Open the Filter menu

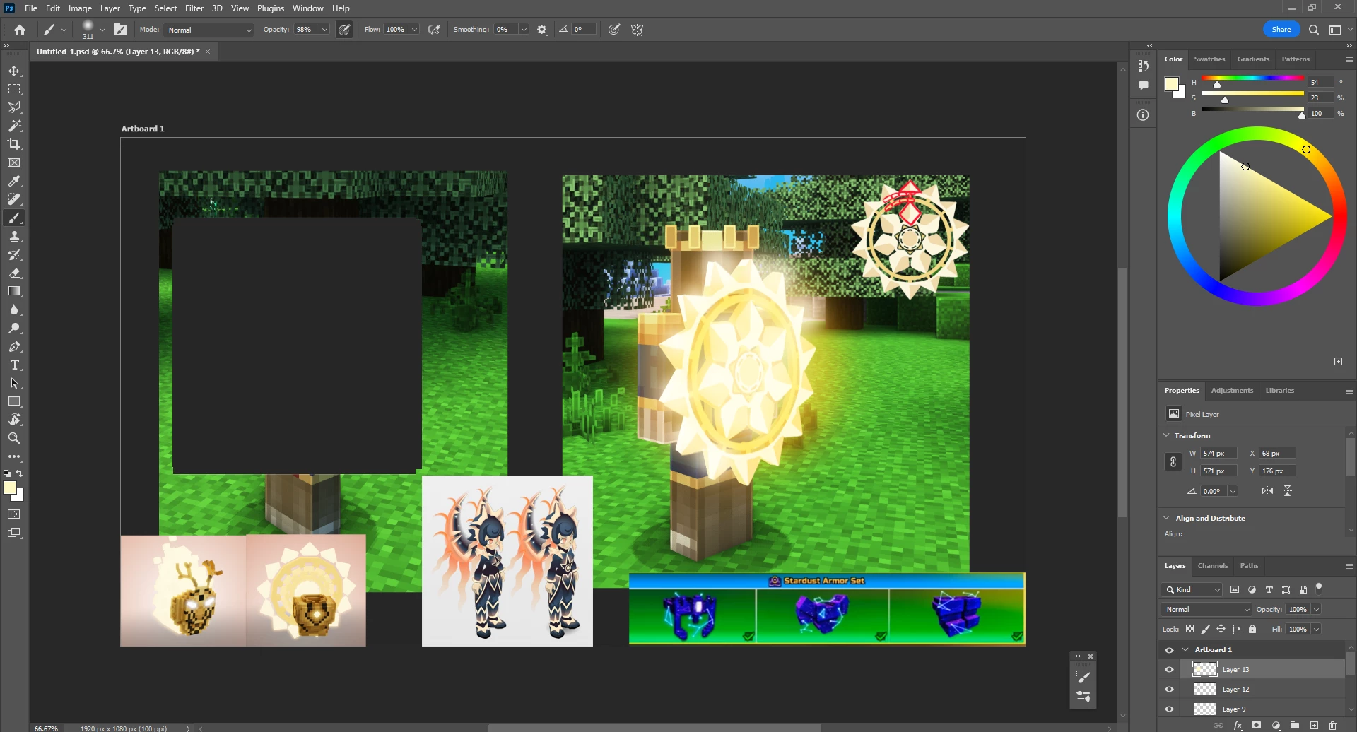[194, 8]
